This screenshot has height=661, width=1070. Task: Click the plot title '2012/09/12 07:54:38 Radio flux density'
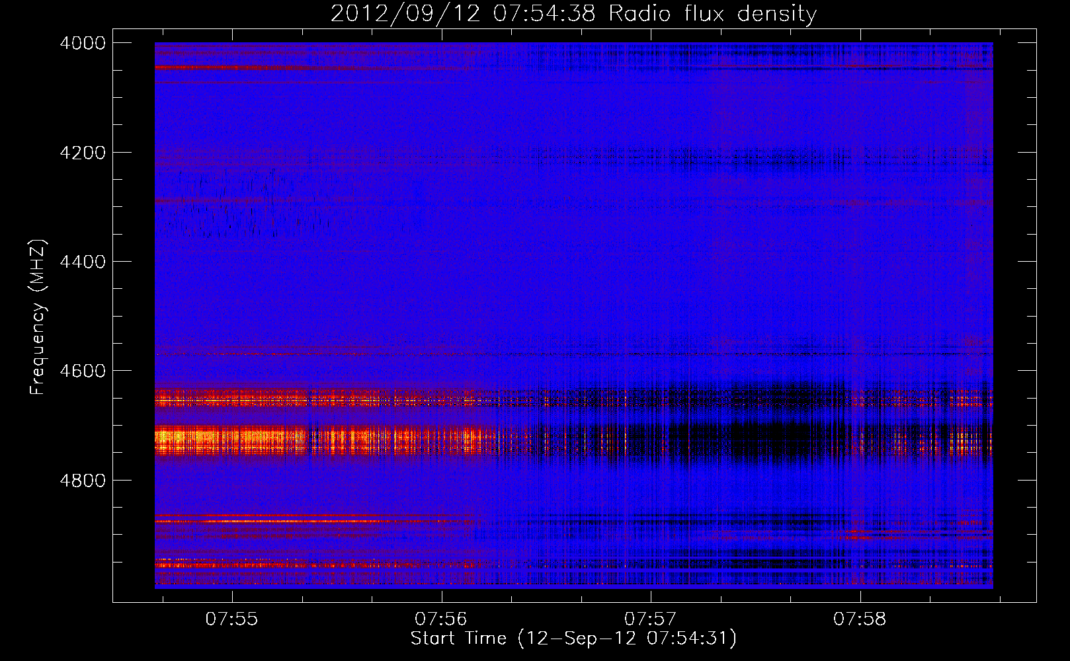coord(573,13)
